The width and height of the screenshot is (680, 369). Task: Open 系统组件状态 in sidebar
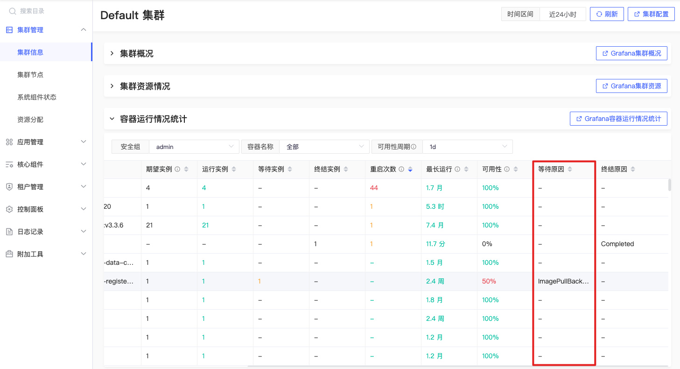(37, 97)
